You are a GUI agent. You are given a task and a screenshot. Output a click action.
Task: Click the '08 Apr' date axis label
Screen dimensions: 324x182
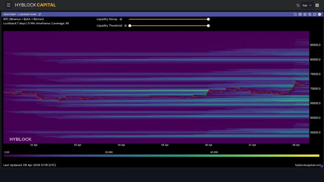[x=296, y=145]
